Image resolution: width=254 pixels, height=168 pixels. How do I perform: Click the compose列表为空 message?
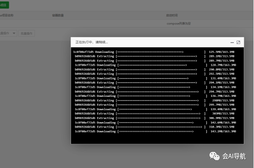pyautogui.click(x=179, y=23)
